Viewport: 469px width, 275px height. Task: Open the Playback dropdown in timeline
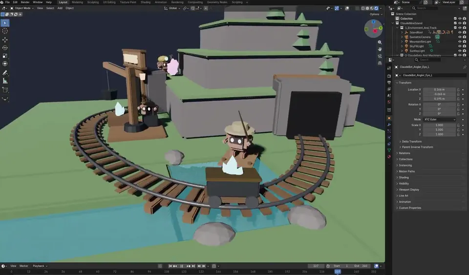coord(40,266)
